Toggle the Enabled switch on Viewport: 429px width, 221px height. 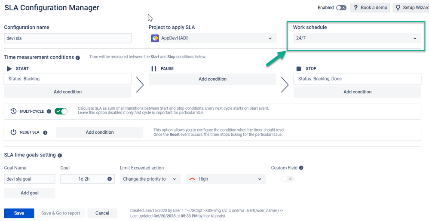pyautogui.click(x=341, y=8)
